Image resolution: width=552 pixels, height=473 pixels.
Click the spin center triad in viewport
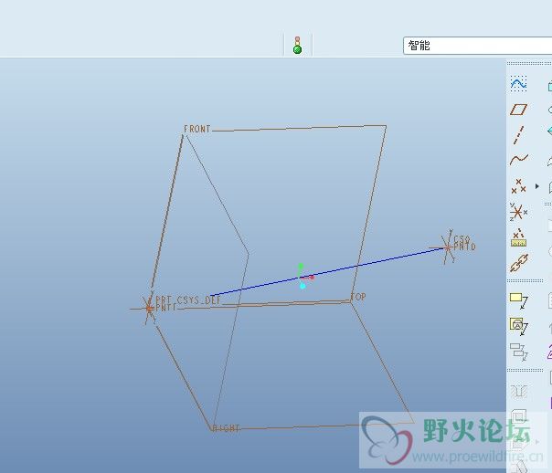point(303,277)
